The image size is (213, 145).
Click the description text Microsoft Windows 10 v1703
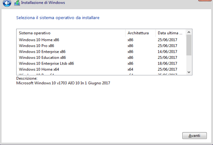(63, 83)
